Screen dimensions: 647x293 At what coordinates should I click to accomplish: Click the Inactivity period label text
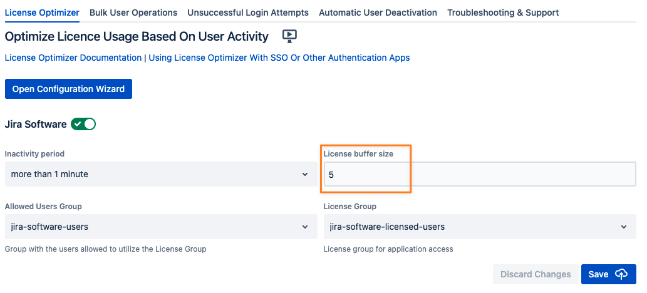tap(34, 153)
